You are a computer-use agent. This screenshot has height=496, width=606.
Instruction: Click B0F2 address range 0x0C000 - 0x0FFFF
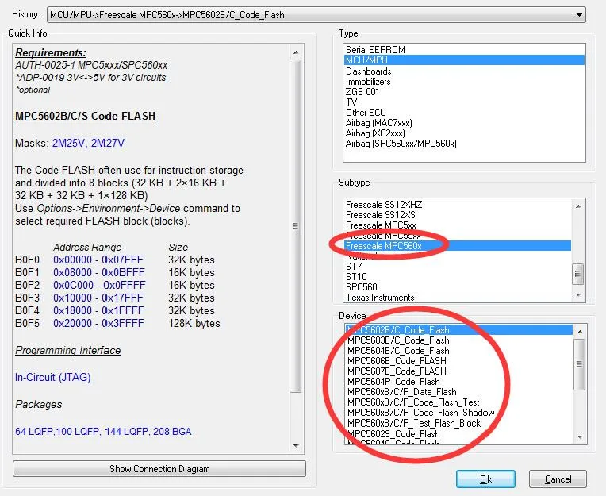(99, 286)
